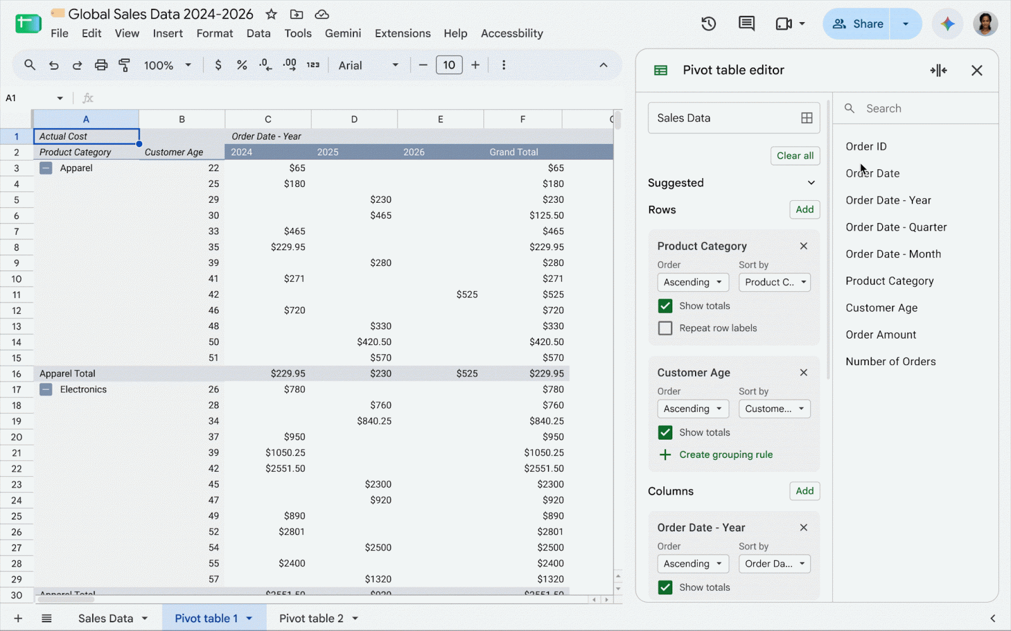Click the search menus magnifier icon

point(30,65)
